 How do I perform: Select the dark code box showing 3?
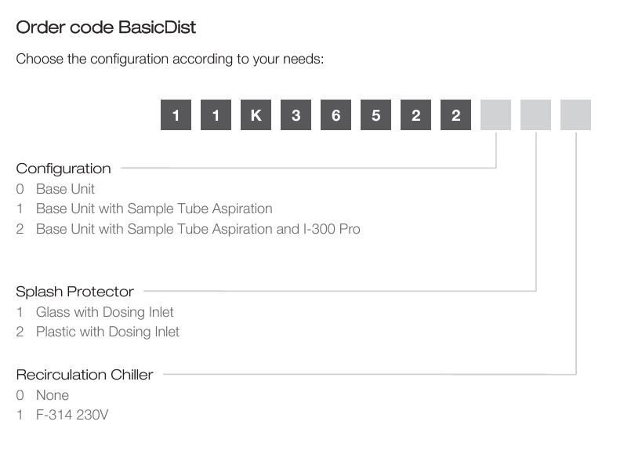pyautogui.click(x=296, y=114)
